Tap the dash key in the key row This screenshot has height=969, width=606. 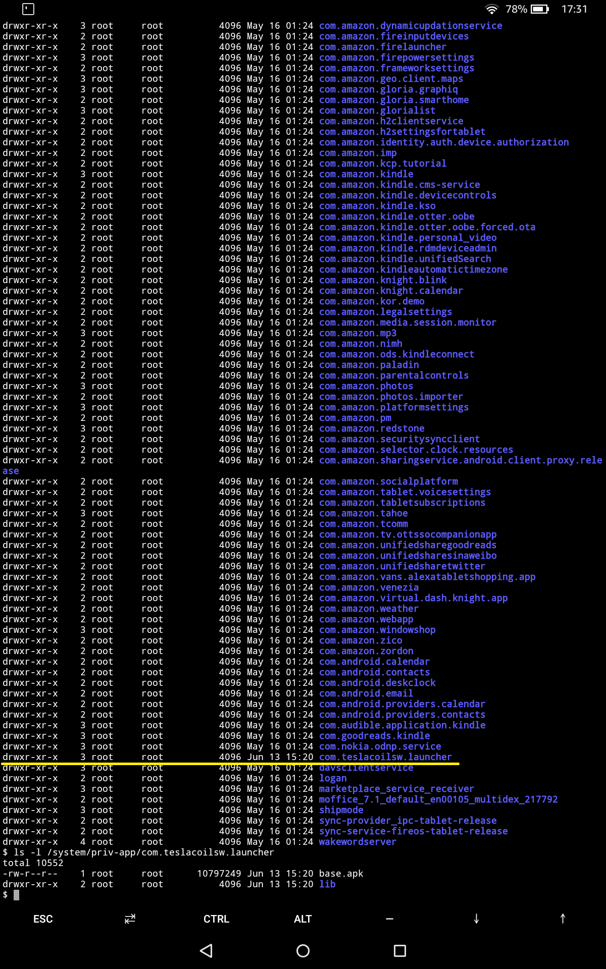coord(389,919)
